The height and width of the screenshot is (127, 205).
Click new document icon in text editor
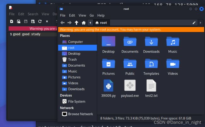click(x=12, y=21)
